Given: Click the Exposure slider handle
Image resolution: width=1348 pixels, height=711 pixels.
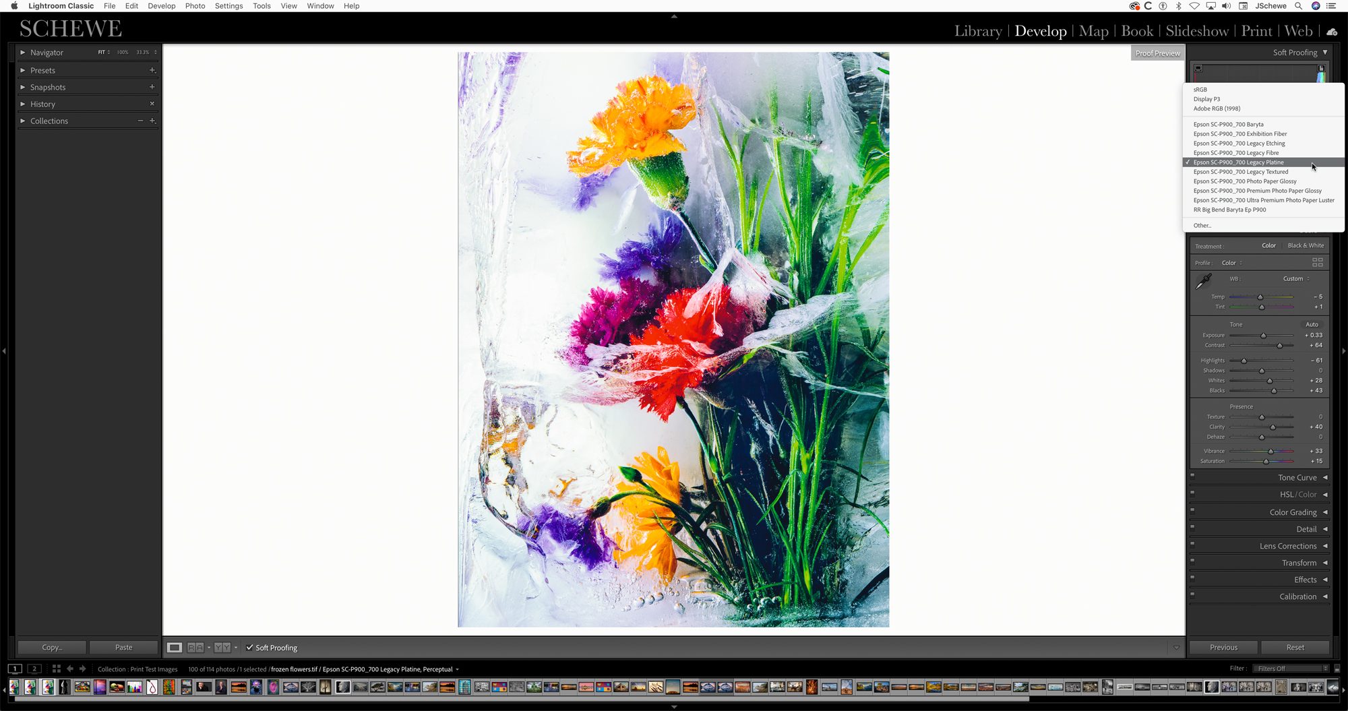Looking at the screenshot, I should click(1264, 336).
